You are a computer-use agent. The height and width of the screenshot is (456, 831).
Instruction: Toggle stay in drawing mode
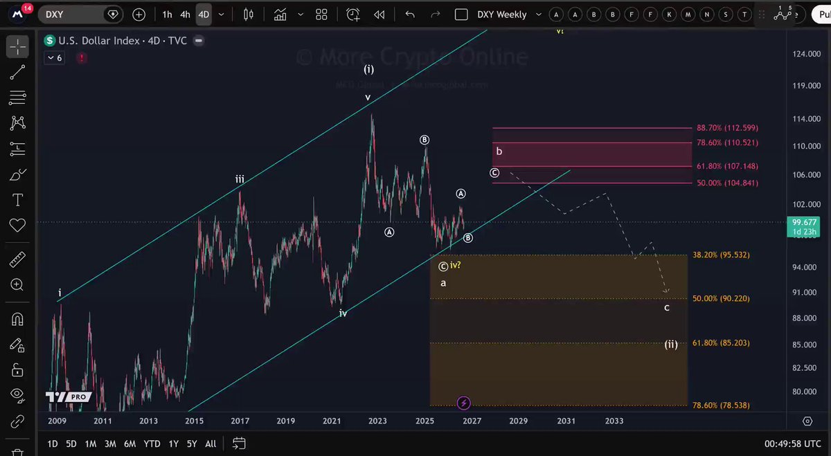coord(17,345)
